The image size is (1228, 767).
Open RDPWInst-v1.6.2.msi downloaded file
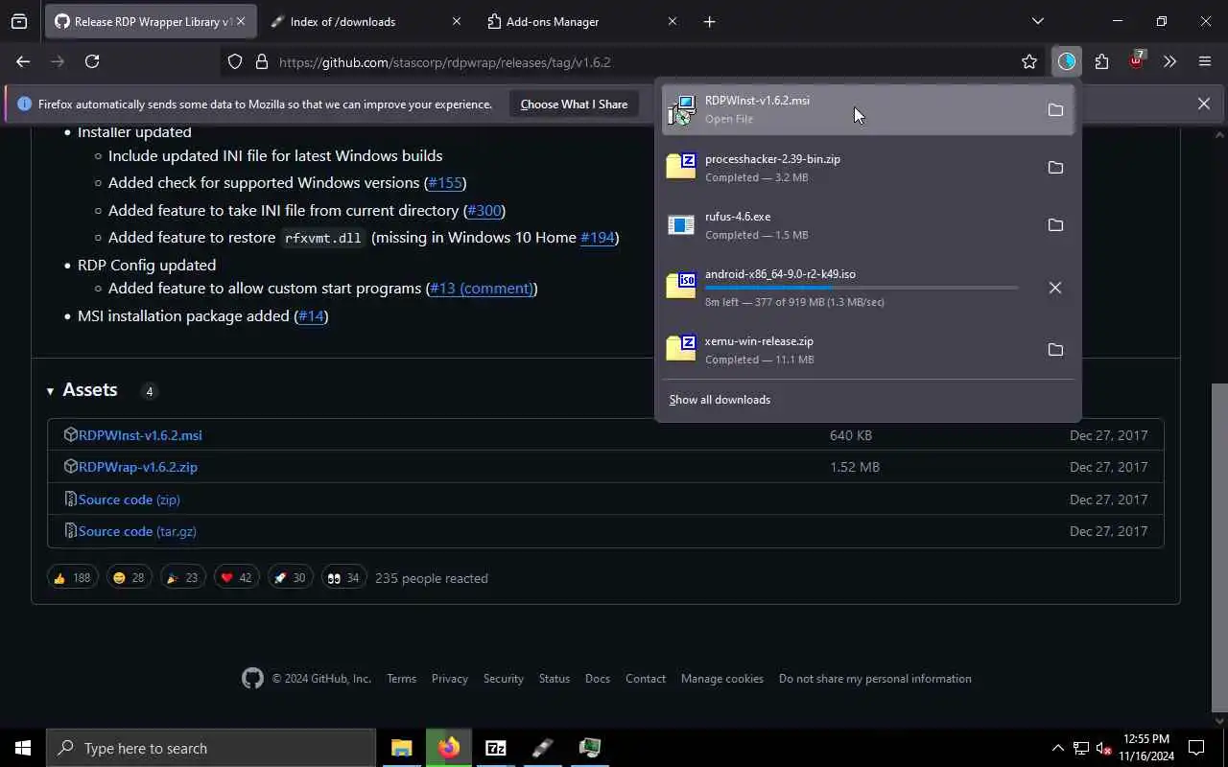coord(849,109)
